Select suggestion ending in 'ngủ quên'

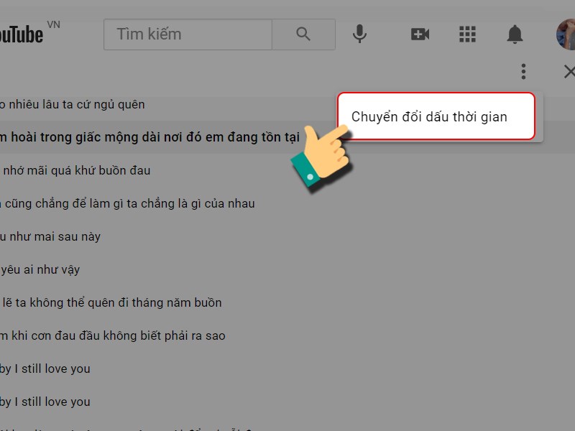[72, 104]
